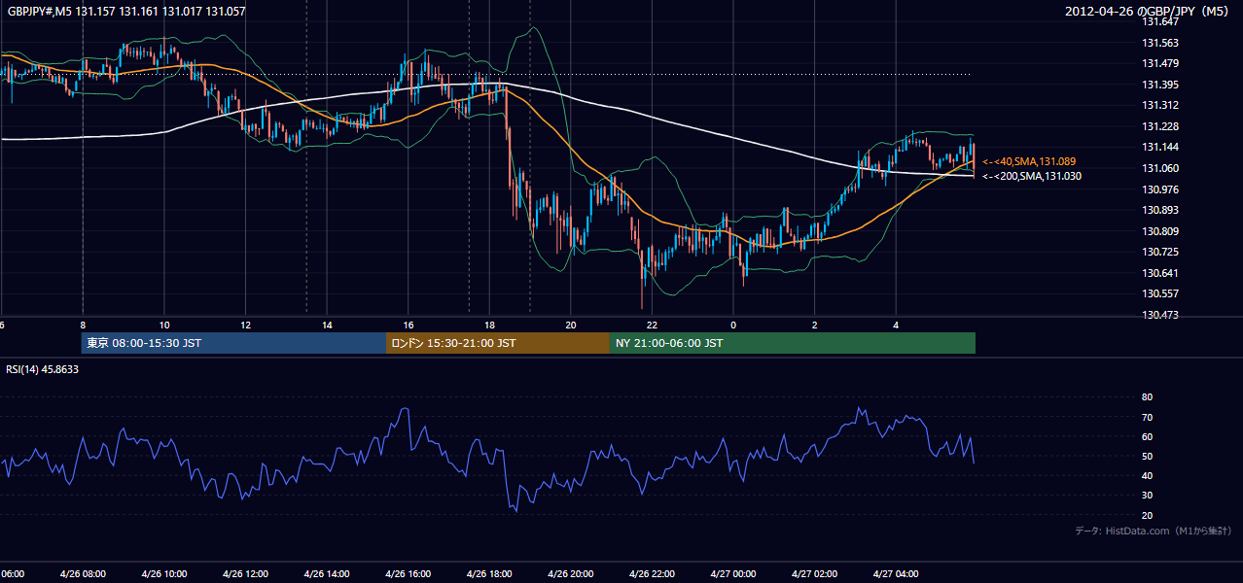The width and height of the screenshot is (1243, 583).
Task: Click the 4/26 16:00 time axis label
Action: coord(408,573)
